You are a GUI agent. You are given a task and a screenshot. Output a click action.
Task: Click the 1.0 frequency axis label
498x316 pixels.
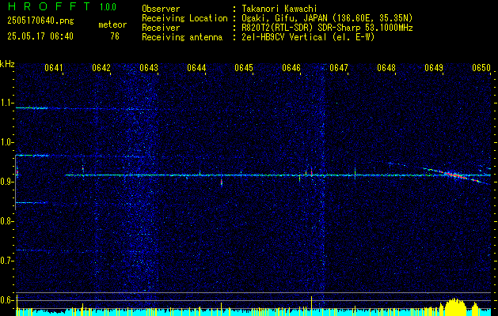(7, 142)
